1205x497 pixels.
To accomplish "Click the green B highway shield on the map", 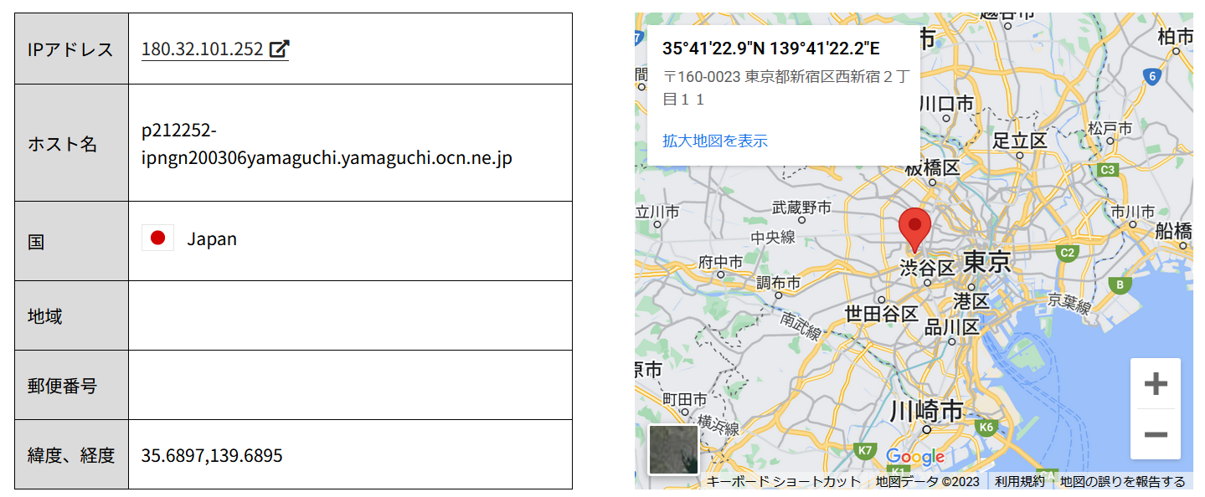I will pos(1120,285).
